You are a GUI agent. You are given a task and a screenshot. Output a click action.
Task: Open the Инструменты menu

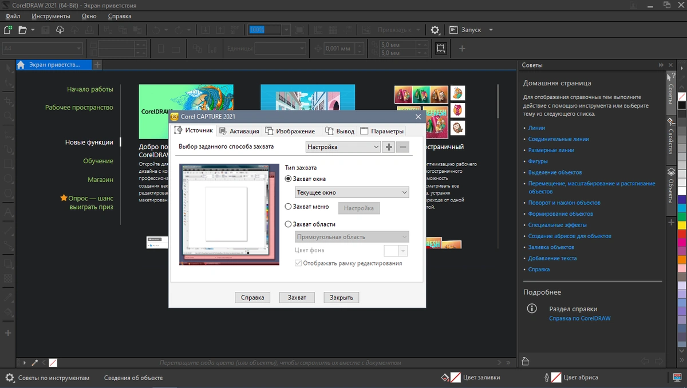coord(51,16)
